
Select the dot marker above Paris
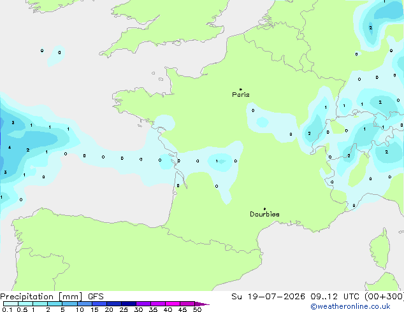point(241,89)
